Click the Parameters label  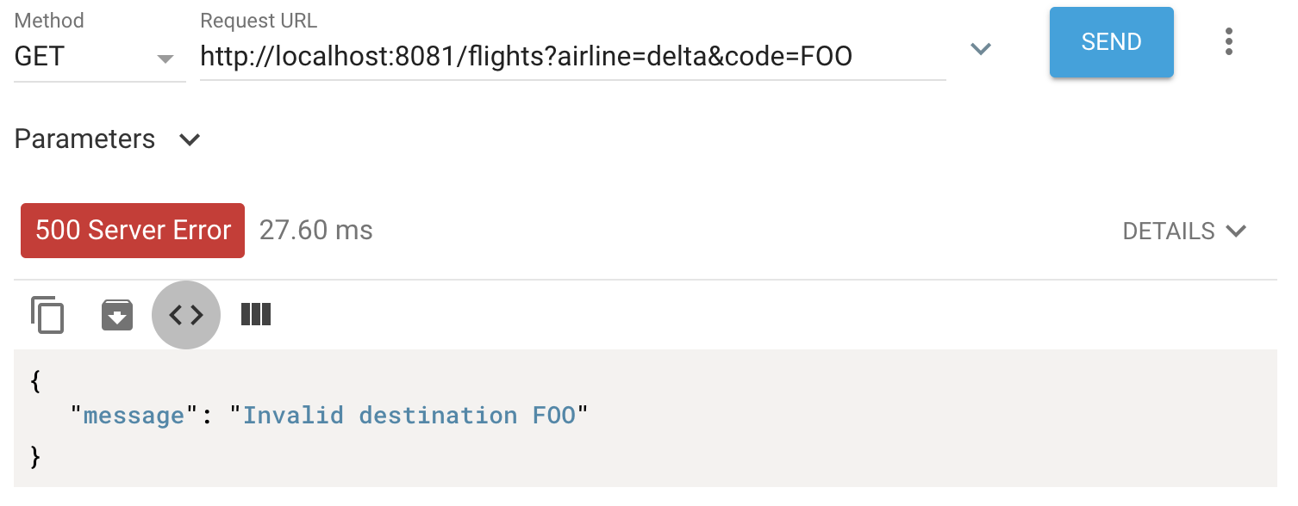click(84, 139)
